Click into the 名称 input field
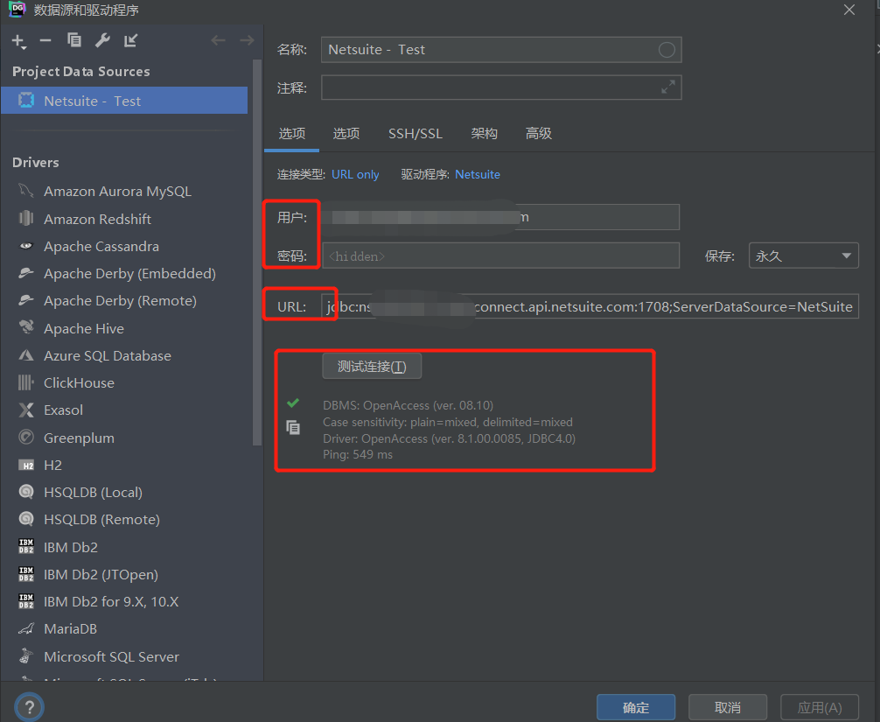 pos(501,50)
